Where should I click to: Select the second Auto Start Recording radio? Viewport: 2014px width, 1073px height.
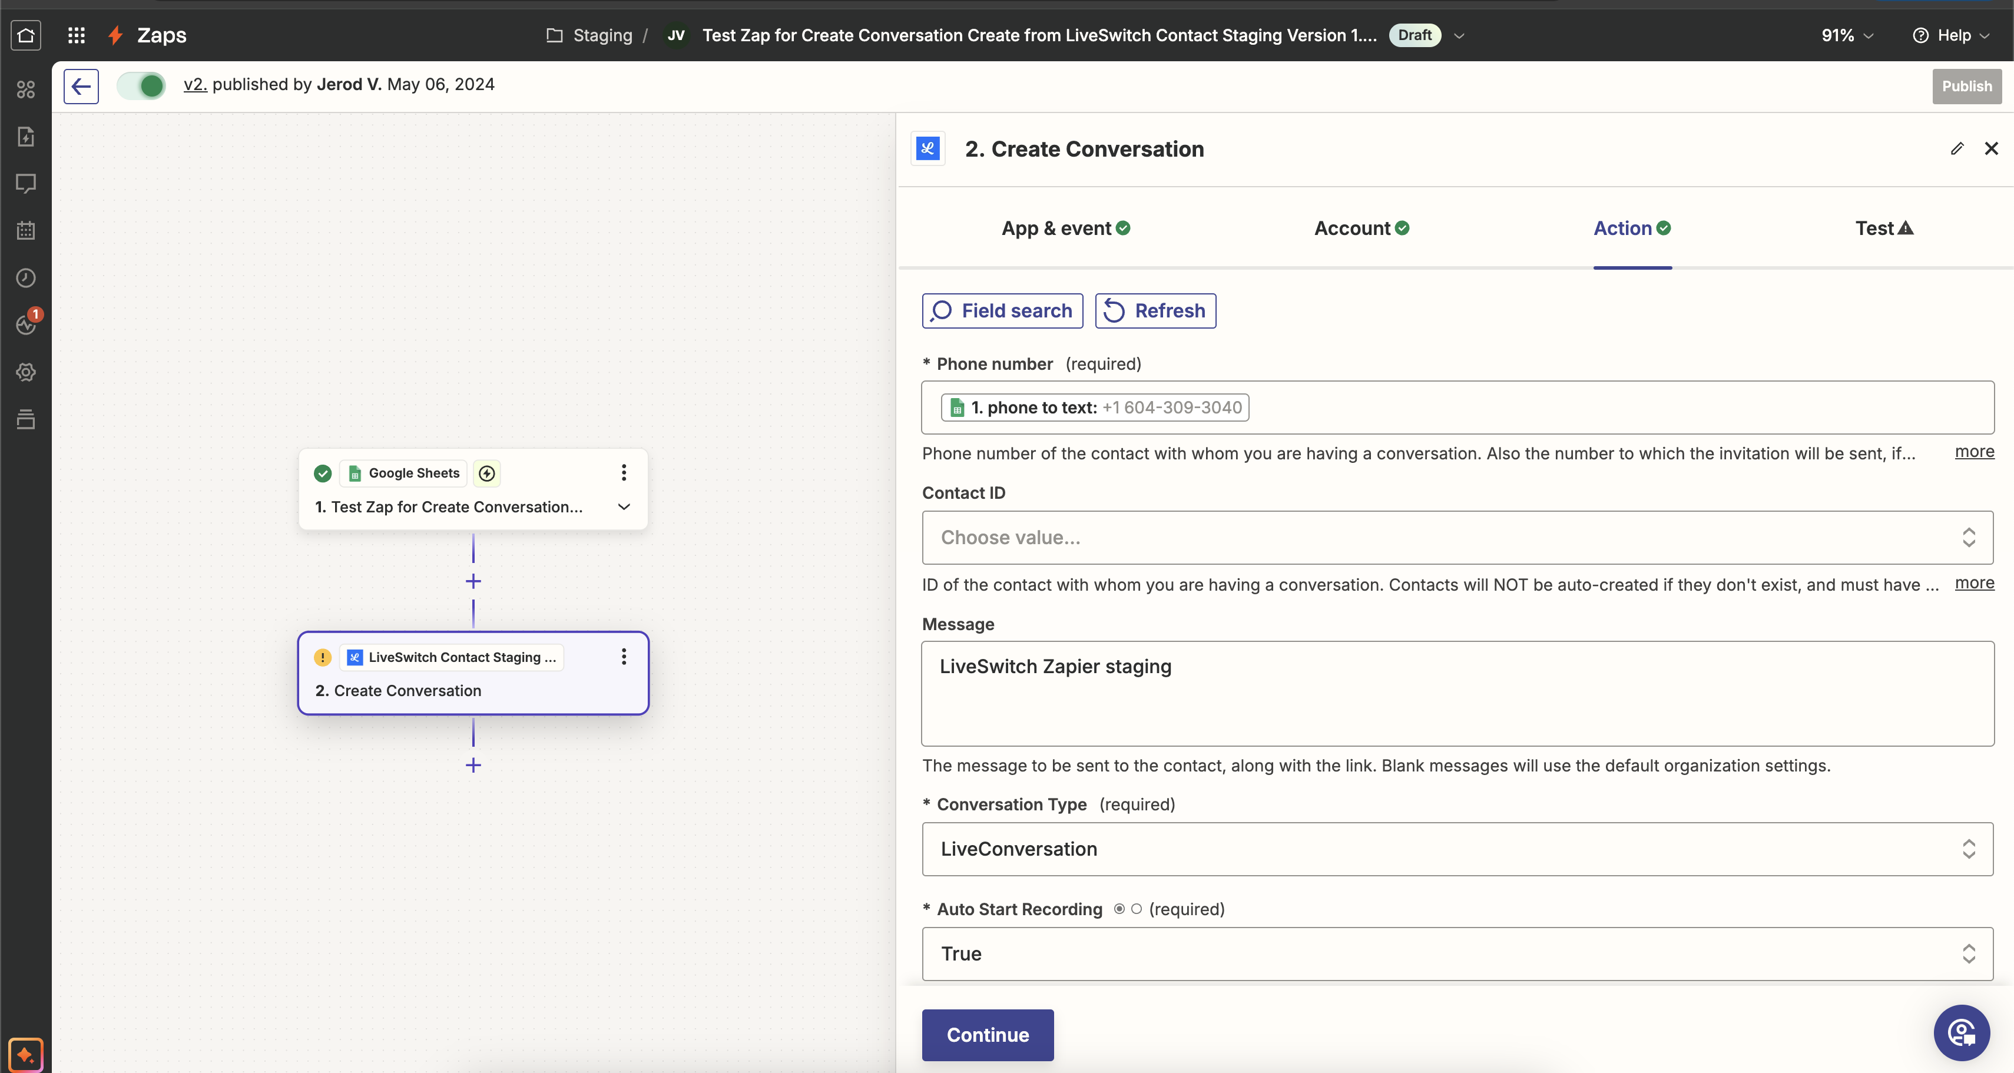pyautogui.click(x=1137, y=909)
